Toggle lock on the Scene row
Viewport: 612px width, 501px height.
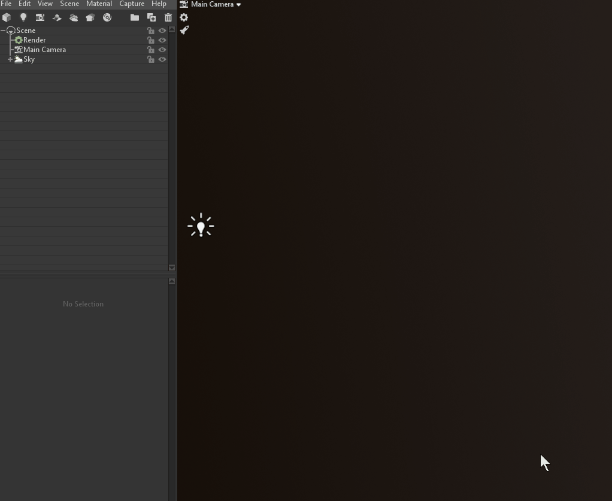[x=151, y=31]
